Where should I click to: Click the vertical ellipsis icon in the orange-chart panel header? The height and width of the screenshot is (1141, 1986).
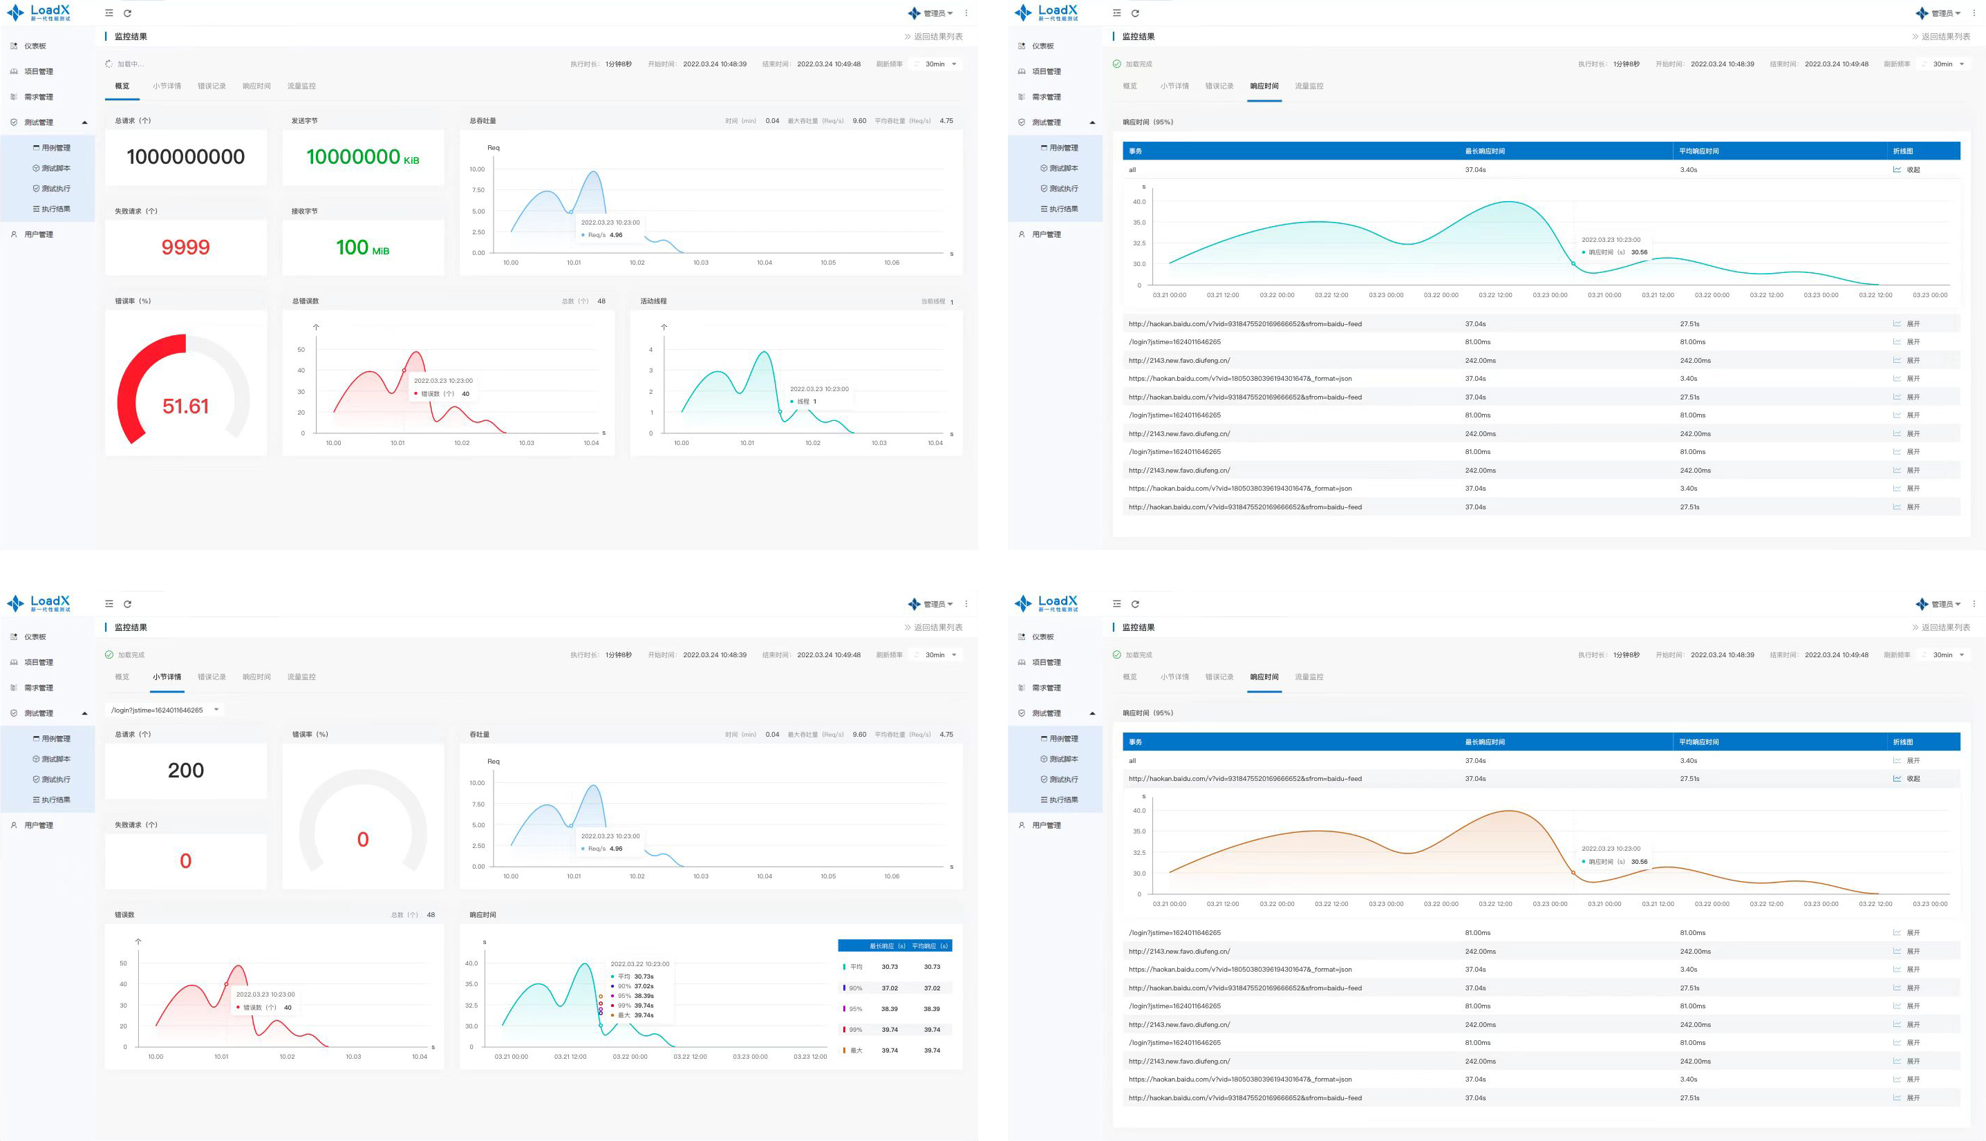[1974, 604]
